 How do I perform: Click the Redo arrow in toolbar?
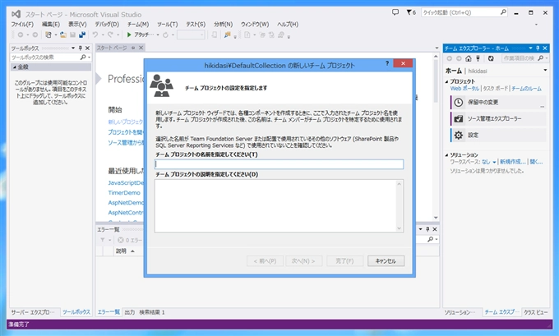[x=110, y=35]
